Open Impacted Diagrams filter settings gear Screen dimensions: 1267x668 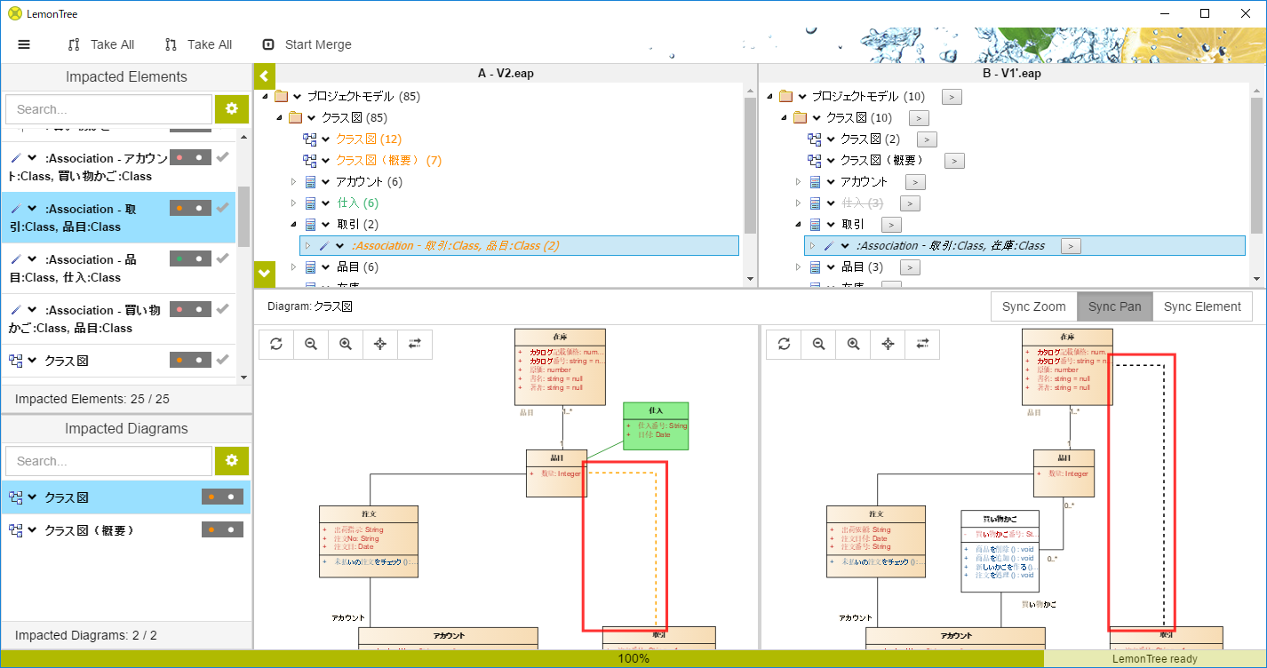pos(232,461)
